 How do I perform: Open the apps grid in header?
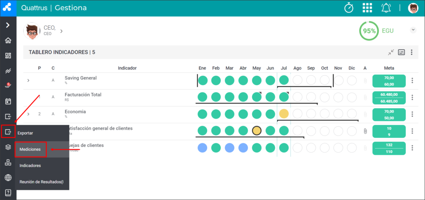[367, 8]
